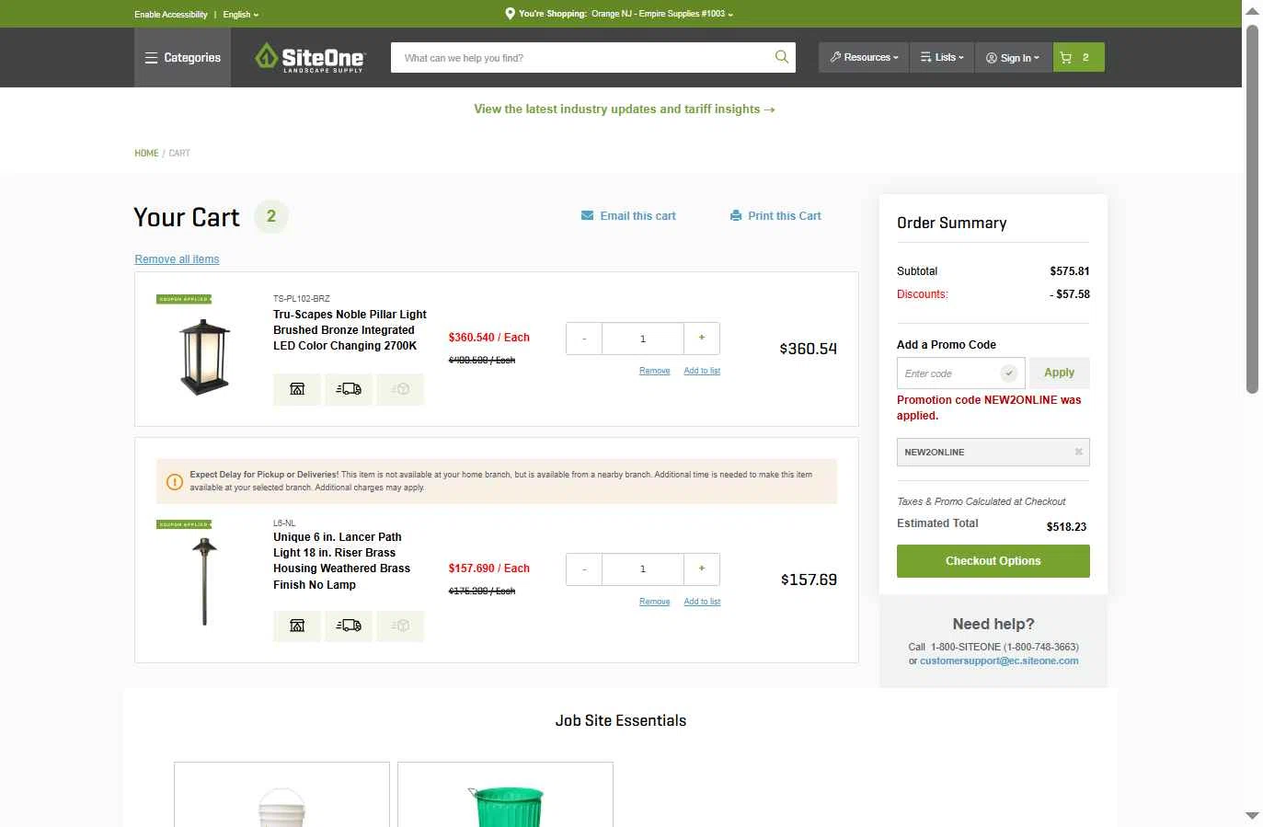
Task: Add Lancer Path Light to list
Action: tap(702, 602)
